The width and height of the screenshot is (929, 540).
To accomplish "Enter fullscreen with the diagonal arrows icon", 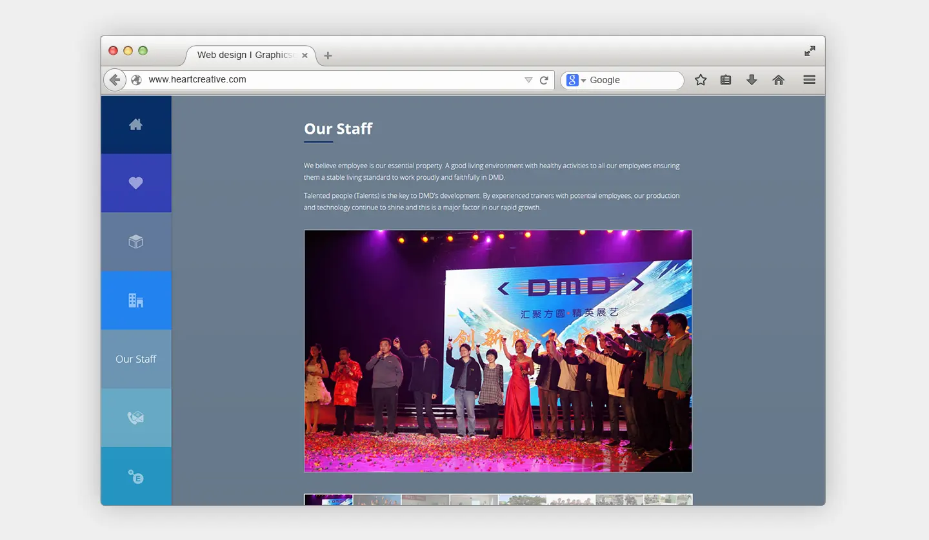I will (810, 51).
